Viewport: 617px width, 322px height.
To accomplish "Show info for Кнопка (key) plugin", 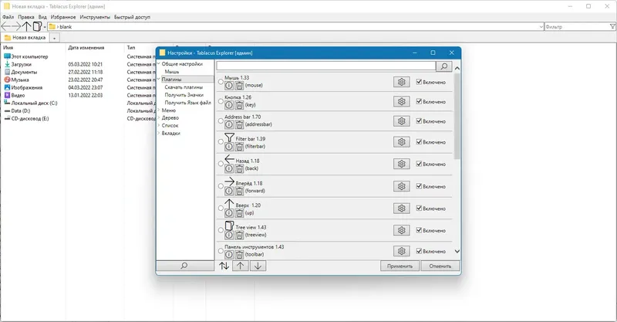I will coord(229,105).
